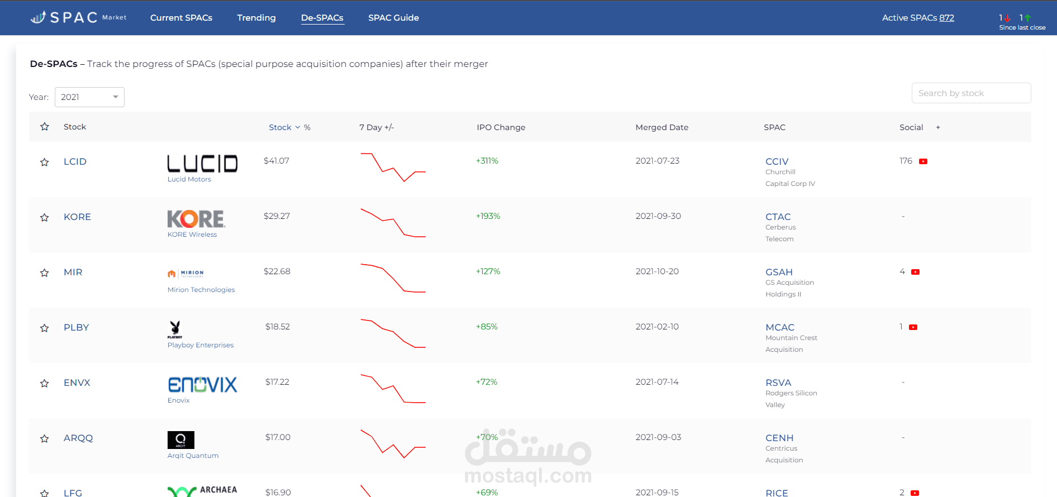Open LCID's YouTube social icon

[x=923, y=161]
